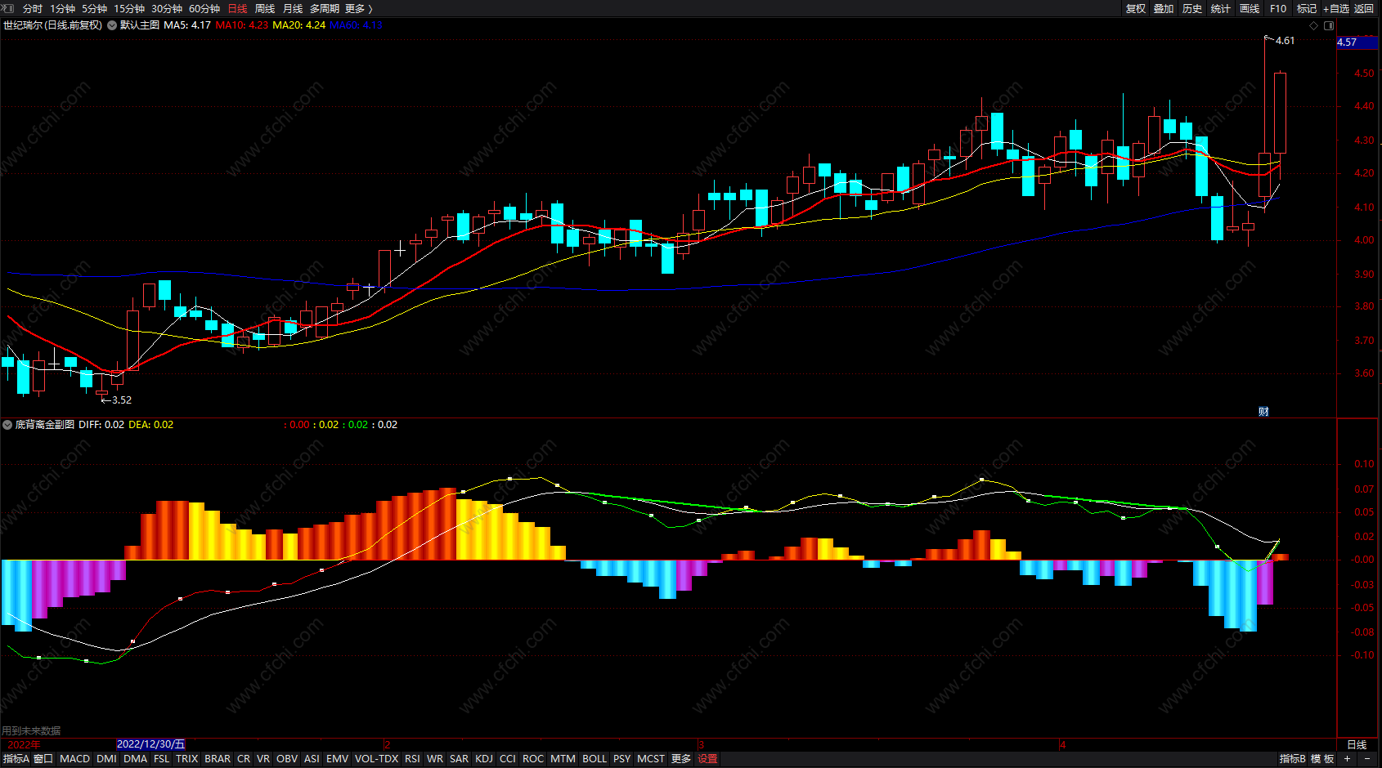
Task: Open F10 company info
Action: point(1278,9)
